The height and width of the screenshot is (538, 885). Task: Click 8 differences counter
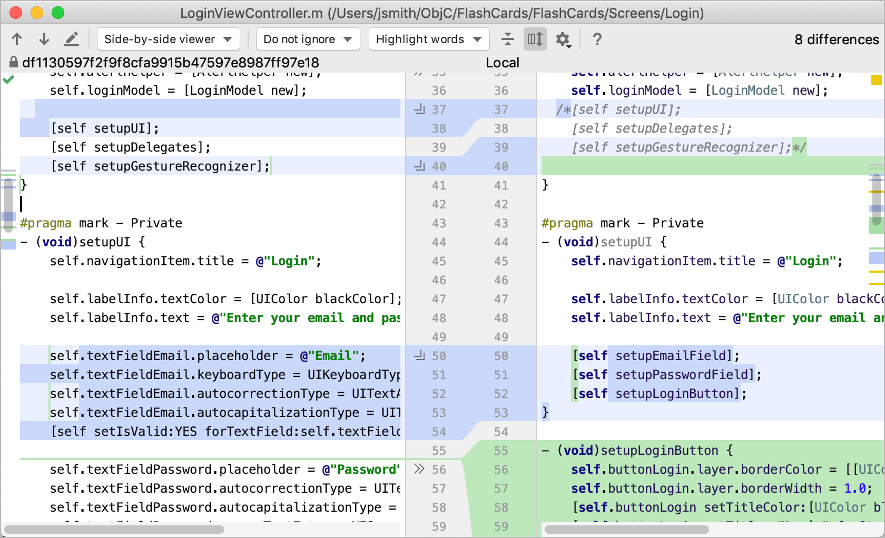(837, 39)
